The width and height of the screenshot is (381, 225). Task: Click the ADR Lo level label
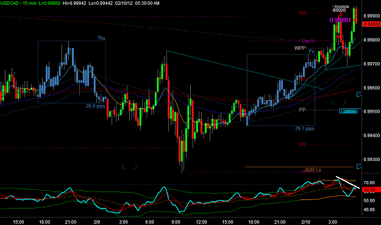[313, 170]
